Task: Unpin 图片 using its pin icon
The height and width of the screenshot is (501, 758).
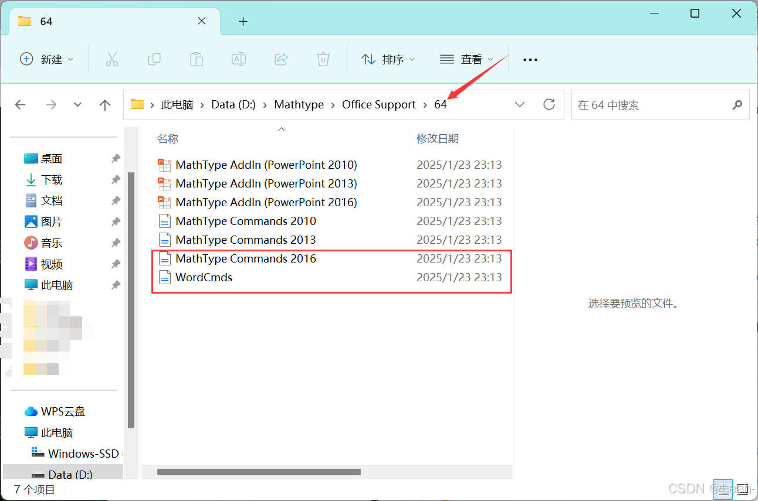Action: pyautogui.click(x=116, y=222)
